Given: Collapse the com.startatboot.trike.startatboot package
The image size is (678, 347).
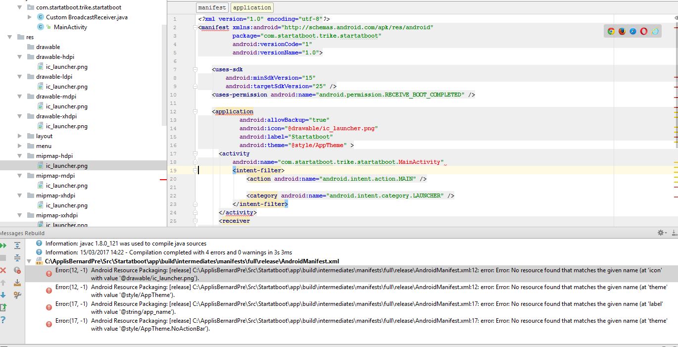Looking at the screenshot, I should (20, 7).
